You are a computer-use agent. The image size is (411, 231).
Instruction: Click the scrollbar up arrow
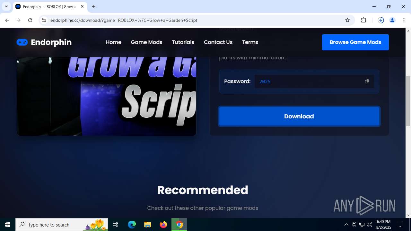tap(408, 31)
